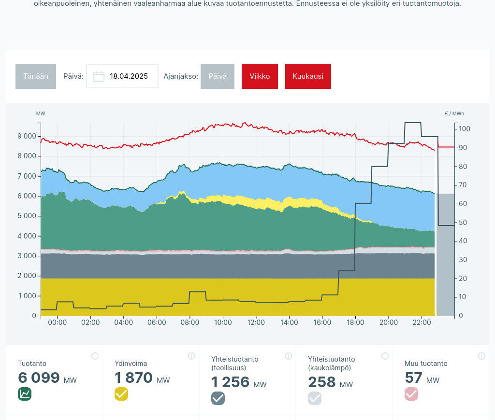Open date picker showing 18.04.2025
Viewport: 495px width, 420px height.
(x=129, y=76)
